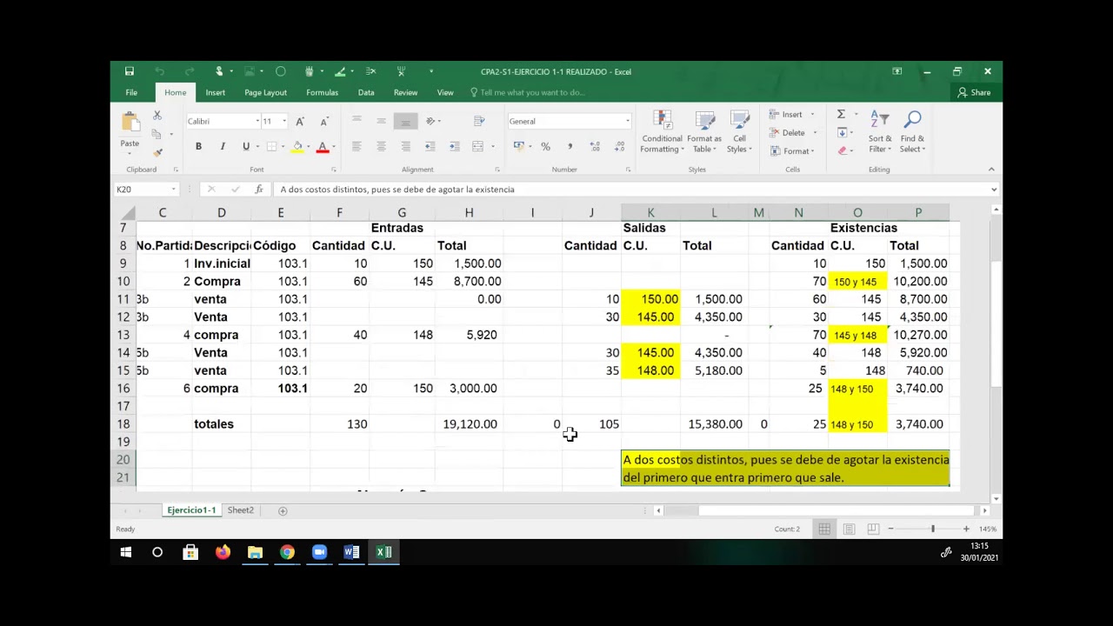The image size is (1113, 626).
Task: Click the Decrease Indent icon
Action: point(430,146)
